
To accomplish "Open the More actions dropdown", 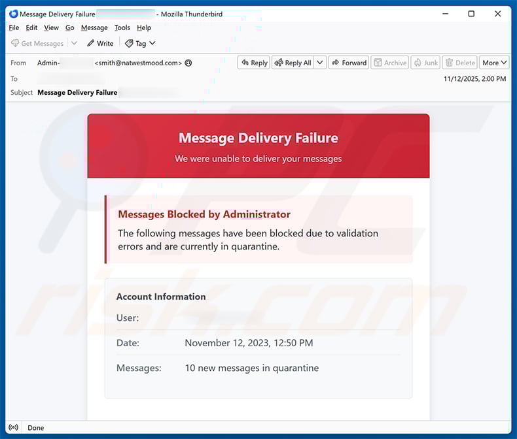I will [x=494, y=63].
